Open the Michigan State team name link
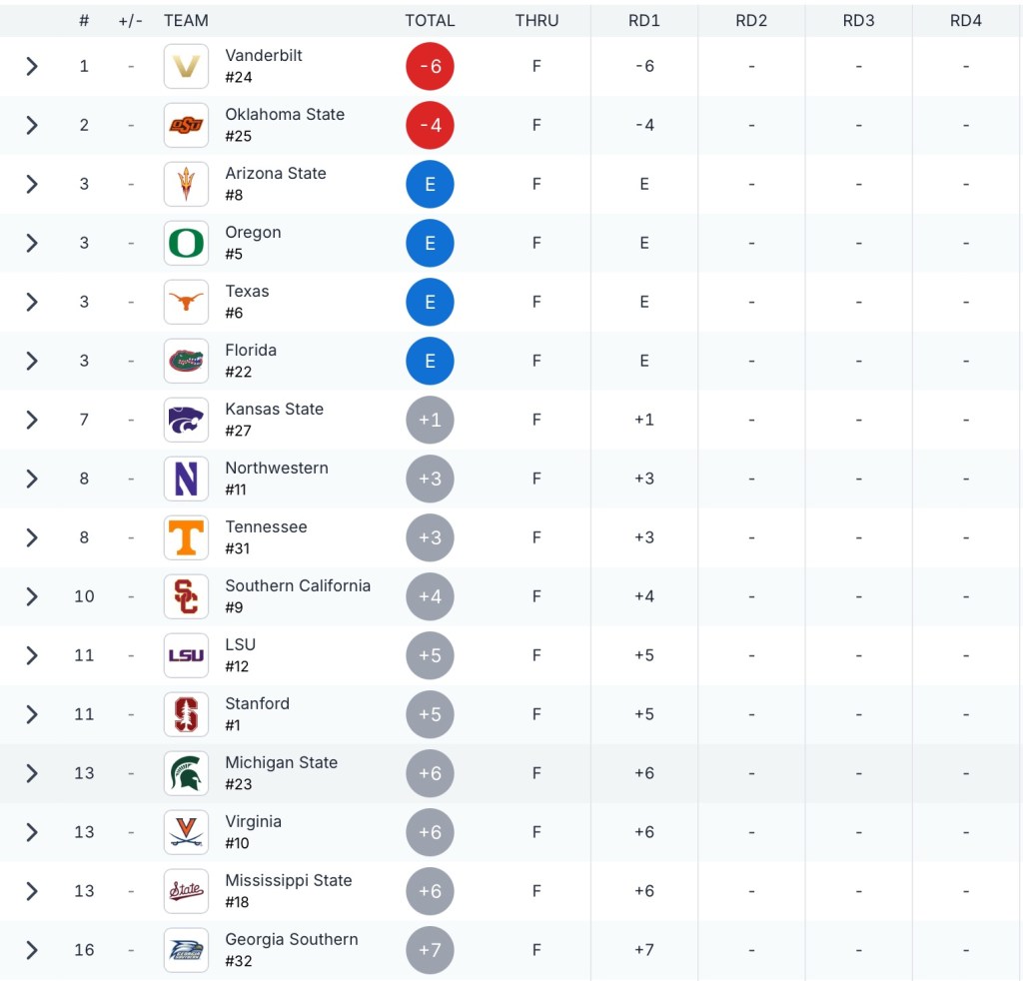The height and width of the screenshot is (981, 1023). click(281, 763)
